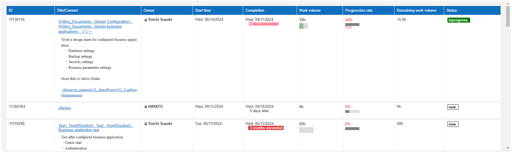Click 'Test after configured business application' text
512x152 pixels.
click(92, 137)
